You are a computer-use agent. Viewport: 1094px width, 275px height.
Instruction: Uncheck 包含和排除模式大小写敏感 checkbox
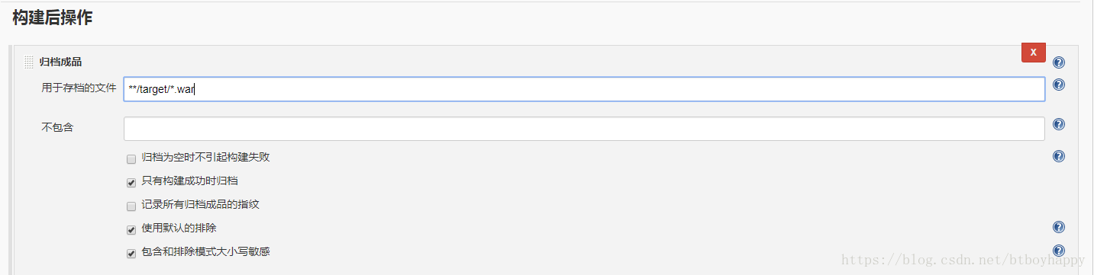point(131,253)
